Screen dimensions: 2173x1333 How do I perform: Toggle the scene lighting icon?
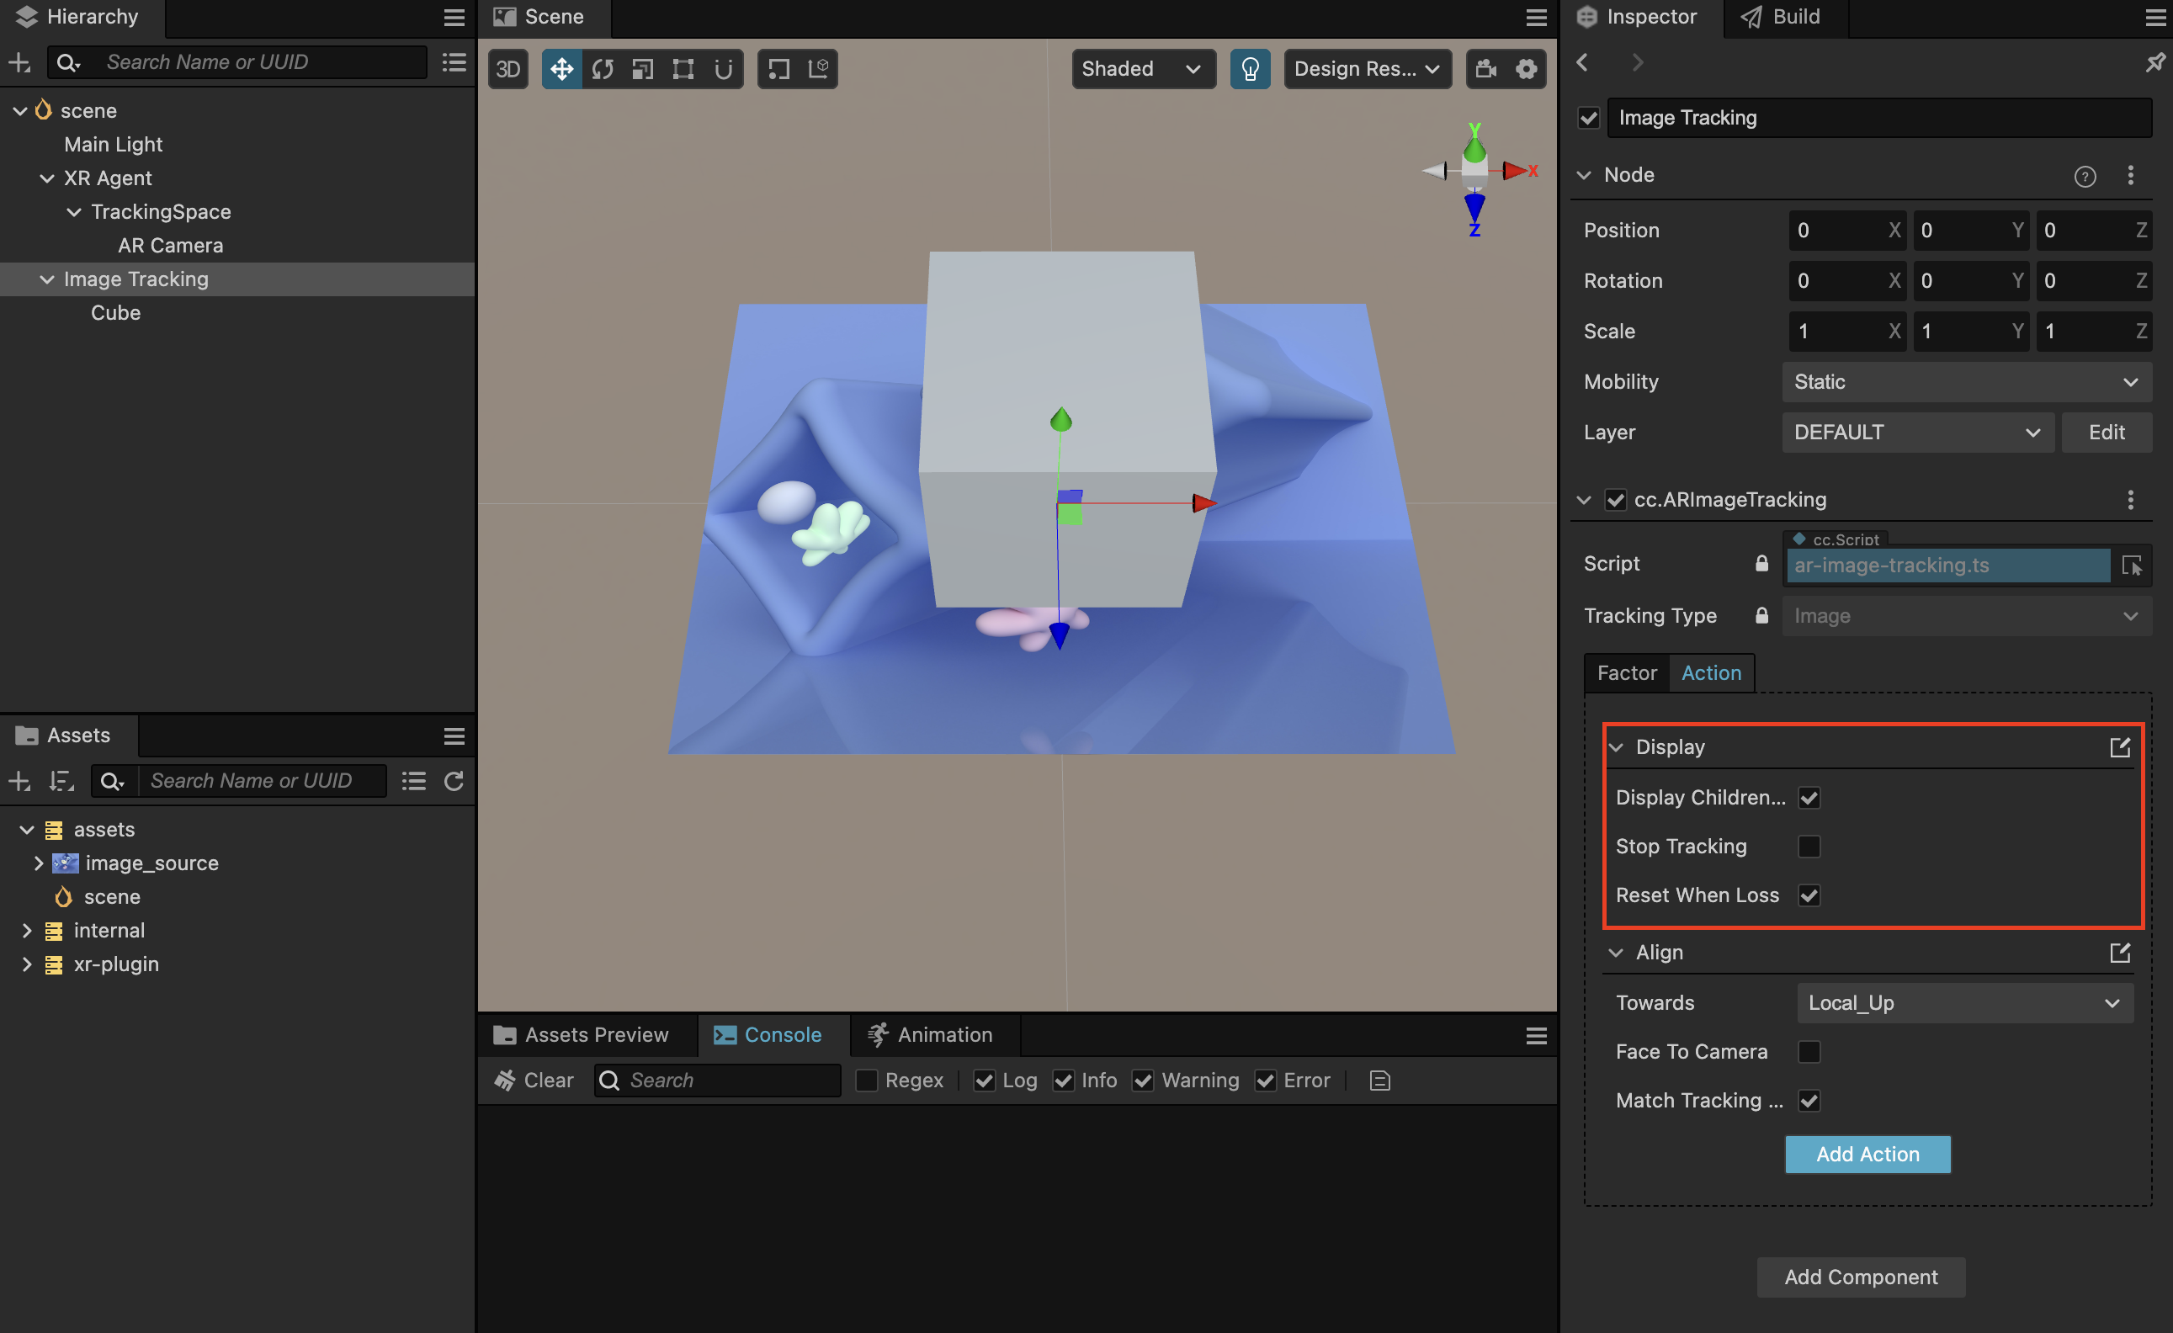coord(1250,68)
